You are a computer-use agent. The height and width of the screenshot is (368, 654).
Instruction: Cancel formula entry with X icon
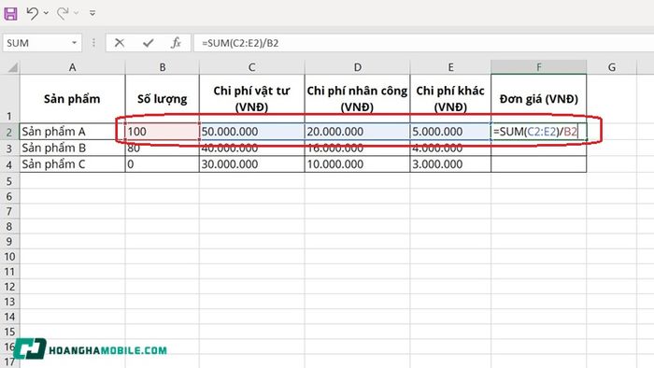tap(120, 43)
